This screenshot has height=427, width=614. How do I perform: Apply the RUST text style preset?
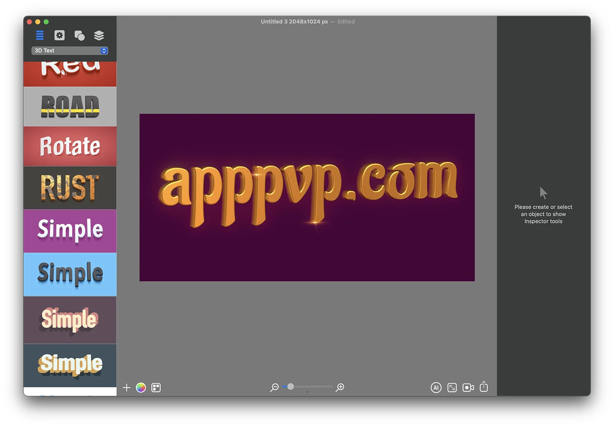(70, 188)
